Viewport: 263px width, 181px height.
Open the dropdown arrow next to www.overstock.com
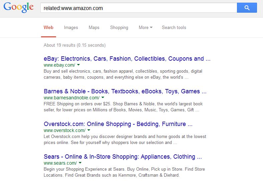(x=89, y=130)
